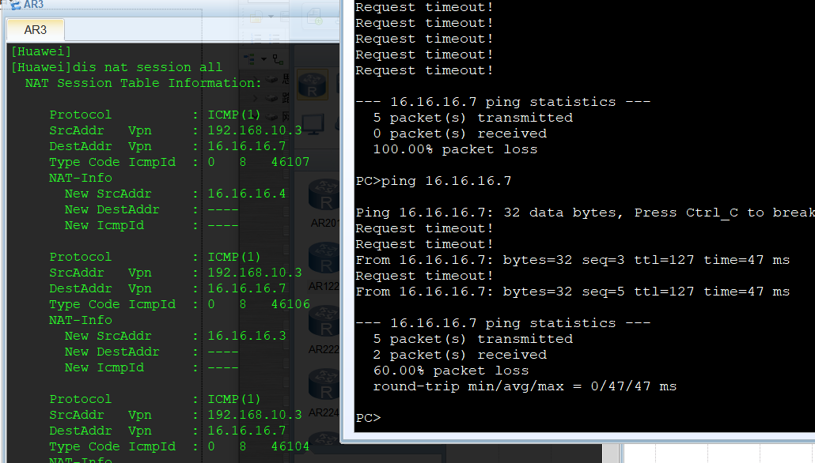Click the 'ping 16.16.16.7' command text
This screenshot has height=463, width=815.
point(446,181)
